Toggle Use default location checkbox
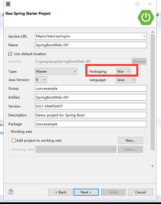Viewport: 161px width, 204px height. point(10,54)
